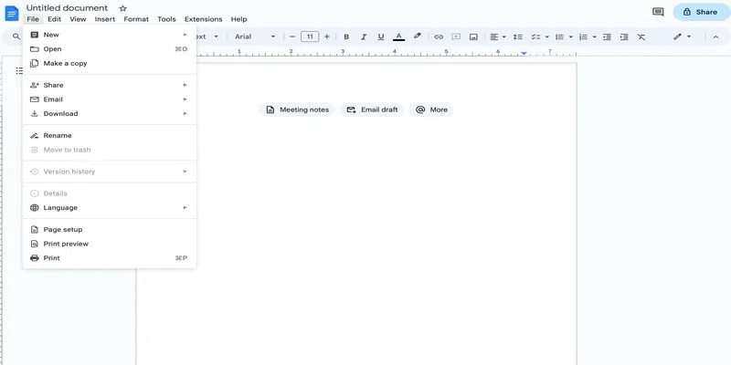The image size is (731, 365).
Task: Open the View menu
Action: coord(78,19)
